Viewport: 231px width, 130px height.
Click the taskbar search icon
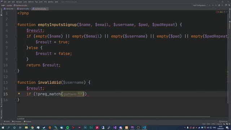(x=9, y=127)
